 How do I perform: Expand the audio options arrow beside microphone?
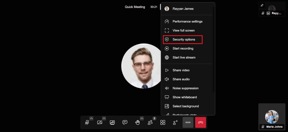tap(91, 118)
